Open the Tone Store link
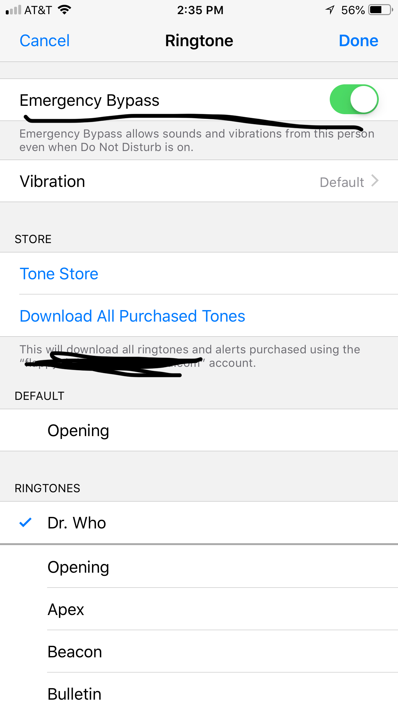The width and height of the screenshot is (398, 708). click(59, 274)
